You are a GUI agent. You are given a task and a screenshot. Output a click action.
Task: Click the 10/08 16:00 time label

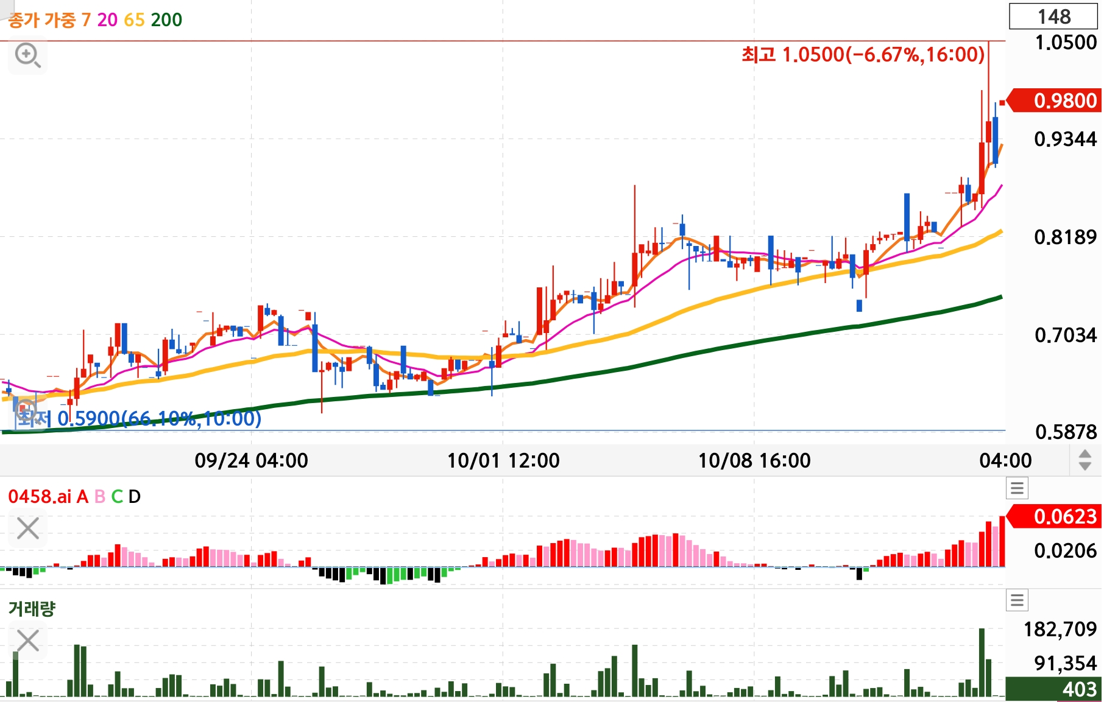click(x=754, y=460)
